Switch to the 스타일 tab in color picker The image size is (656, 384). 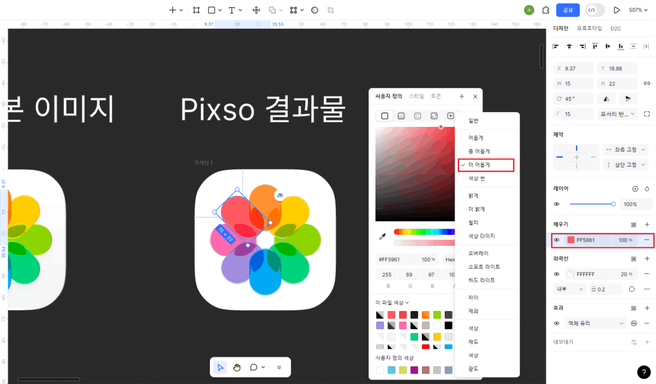[416, 96]
